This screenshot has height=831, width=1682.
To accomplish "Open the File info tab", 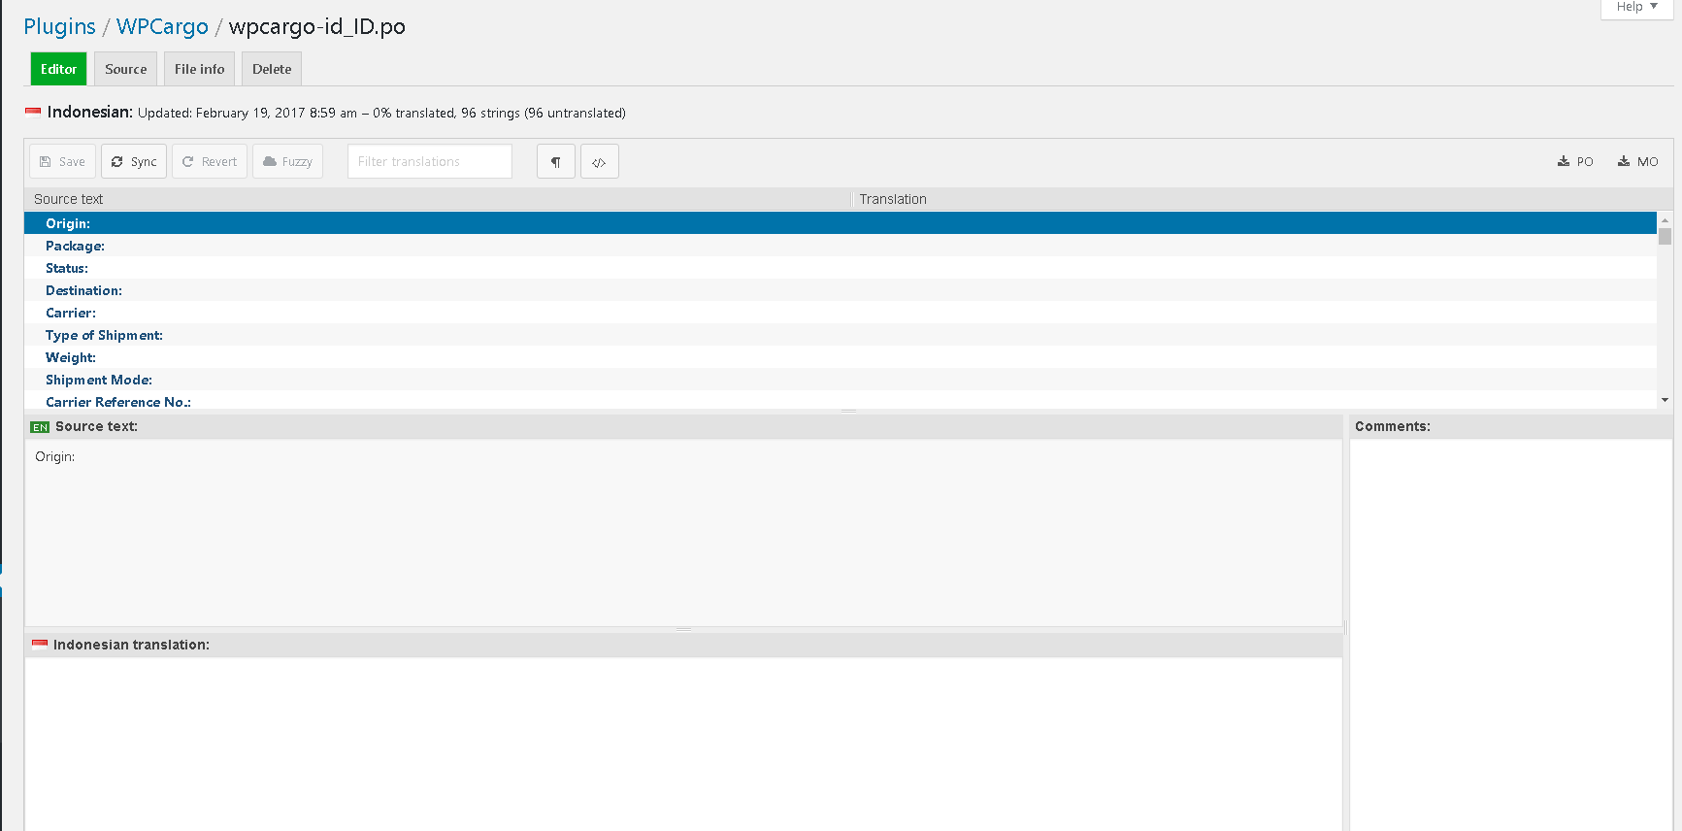I will 199,69.
